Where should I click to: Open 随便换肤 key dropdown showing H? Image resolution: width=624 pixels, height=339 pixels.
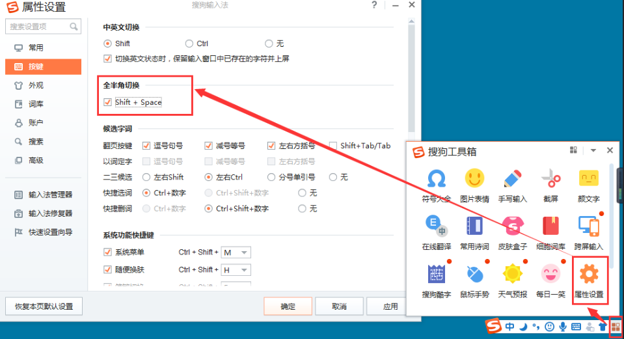tap(236, 270)
